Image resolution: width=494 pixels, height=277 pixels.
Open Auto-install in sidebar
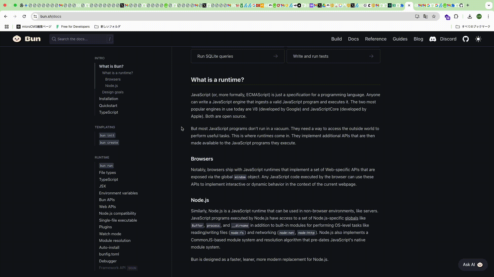109,248
